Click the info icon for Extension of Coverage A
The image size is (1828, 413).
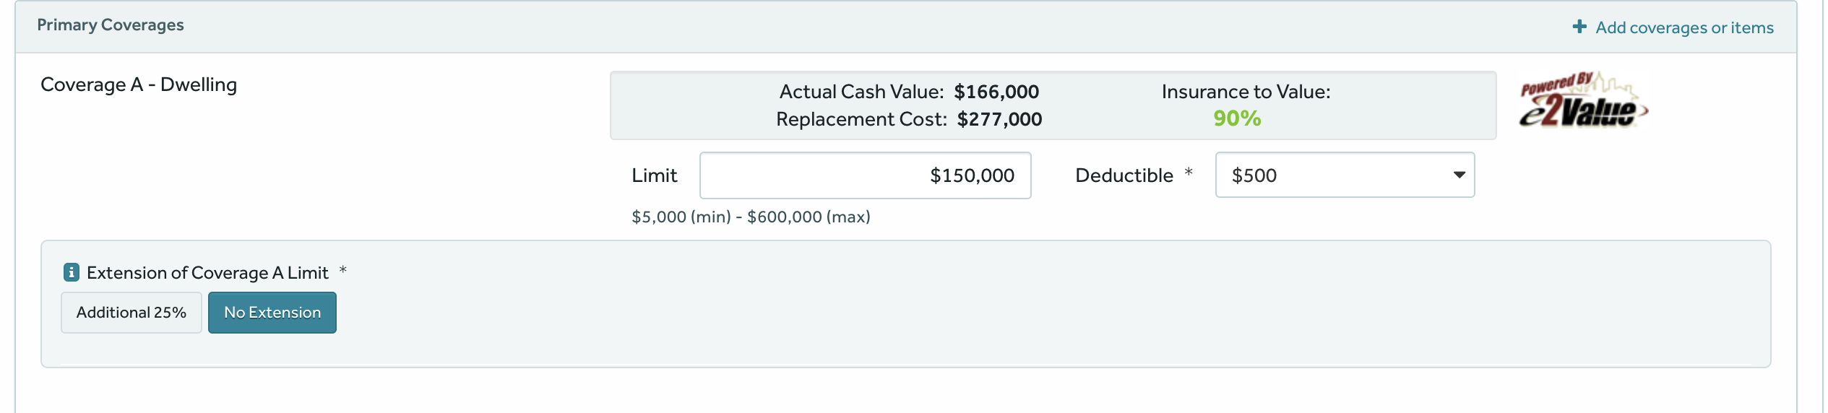(71, 272)
